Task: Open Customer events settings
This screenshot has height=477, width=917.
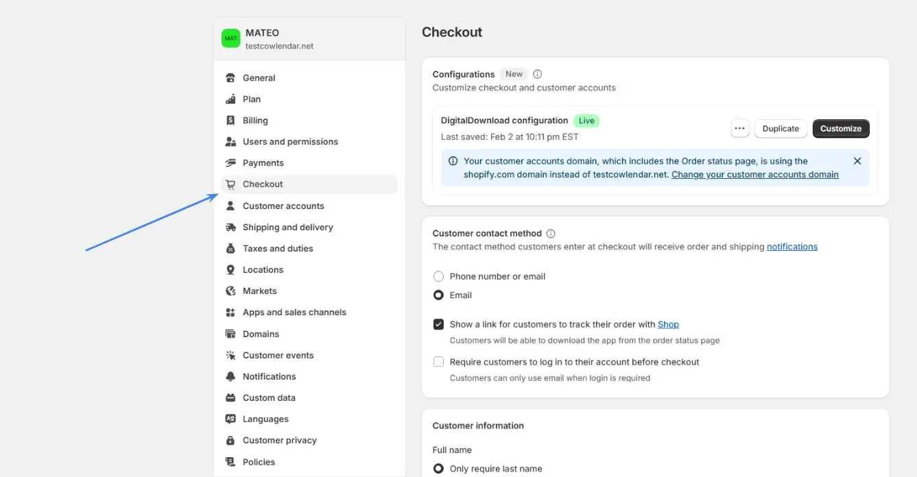Action: coord(309,355)
